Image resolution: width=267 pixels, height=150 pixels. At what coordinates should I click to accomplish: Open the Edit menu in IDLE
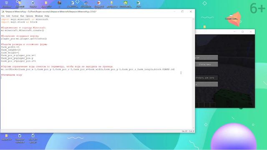tap(8, 16)
